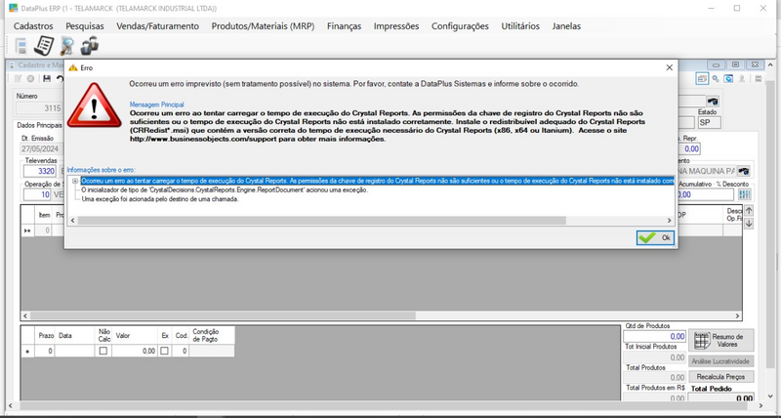Open the Produtos/Materiais (MRP) menu
The width and height of the screenshot is (781, 418).
(x=263, y=26)
